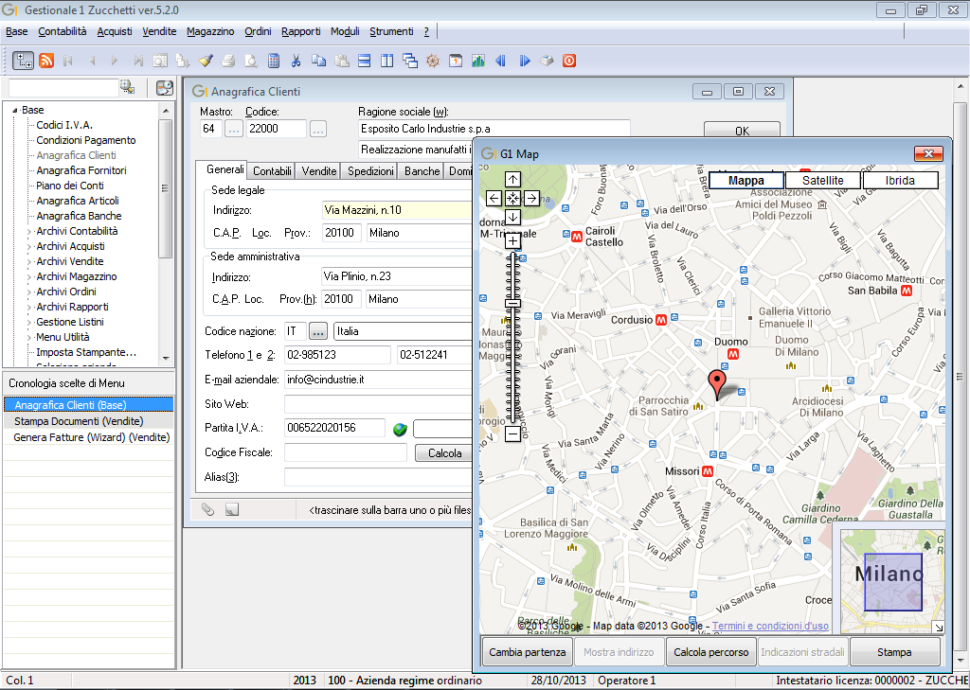Select the Ibrida map mode
The image size is (970, 690).
(900, 180)
